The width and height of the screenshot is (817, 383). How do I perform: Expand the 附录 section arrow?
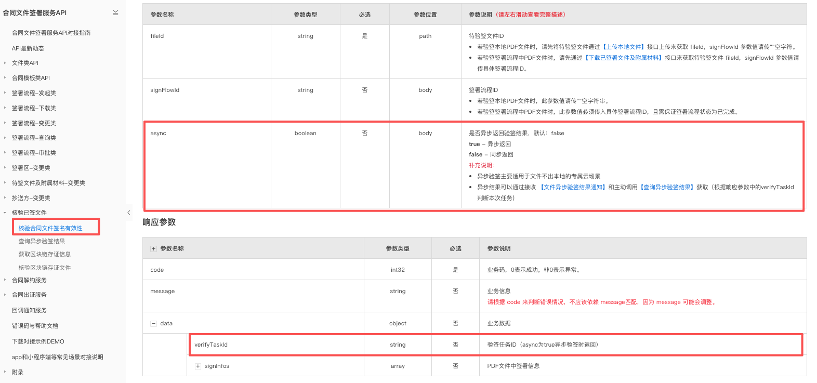(x=5, y=372)
